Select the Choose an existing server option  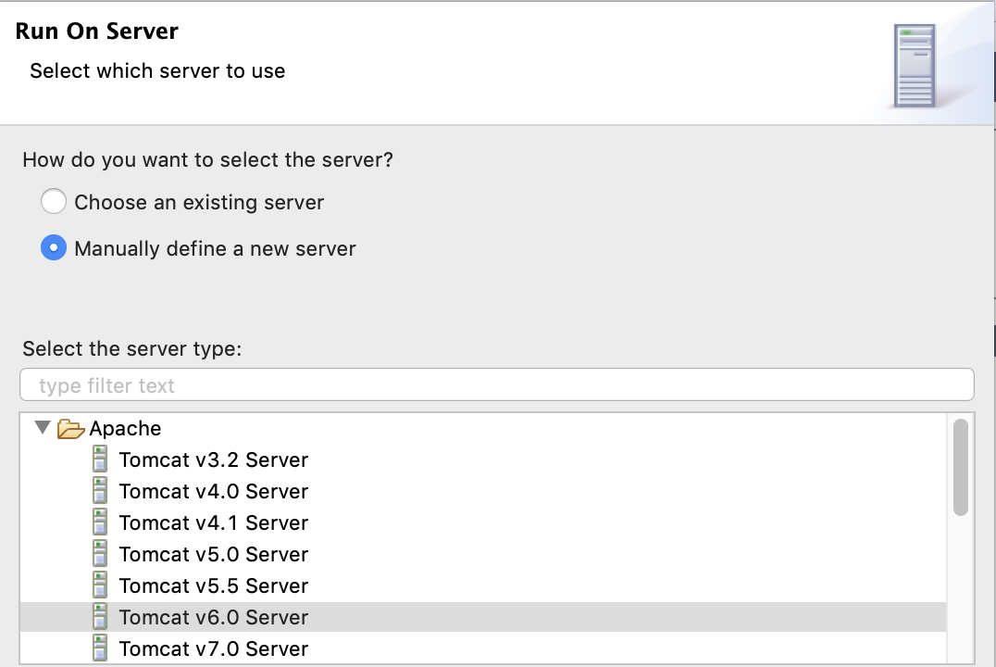tap(54, 202)
